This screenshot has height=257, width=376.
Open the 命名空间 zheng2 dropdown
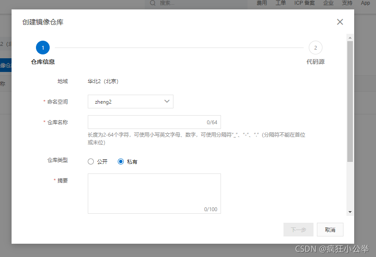coord(131,102)
